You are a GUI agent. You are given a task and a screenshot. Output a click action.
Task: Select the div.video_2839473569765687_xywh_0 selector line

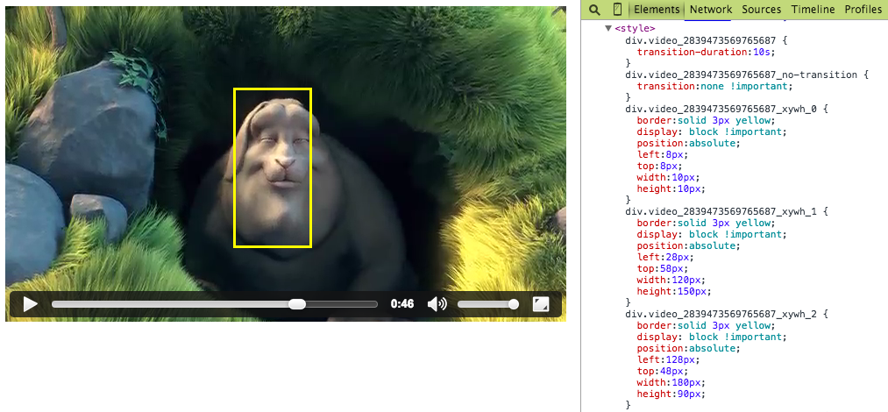tap(727, 109)
